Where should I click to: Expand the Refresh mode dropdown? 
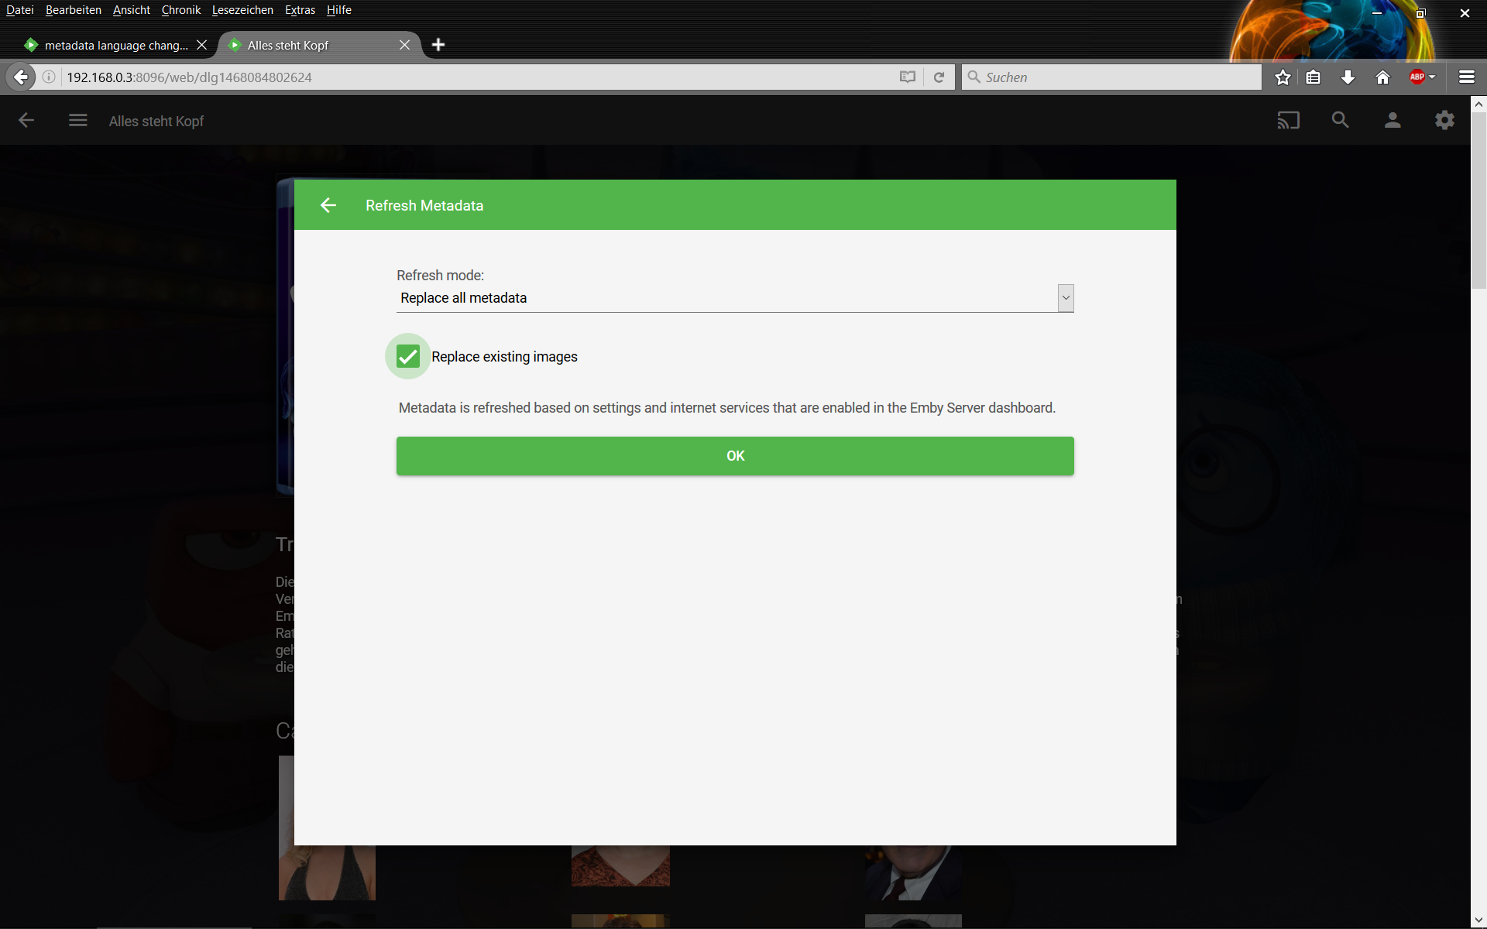[1065, 298]
